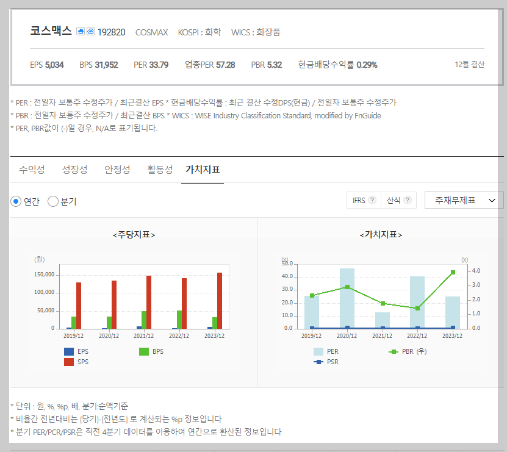Toggle the BPS legend swatch
This screenshot has height=452, width=507.
pos(144,351)
